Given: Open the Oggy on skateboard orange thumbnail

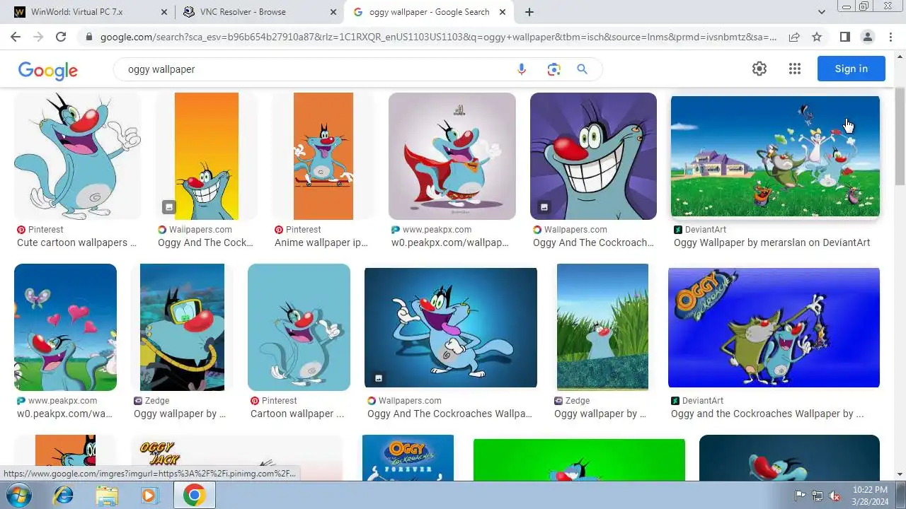Looking at the screenshot, I should (323, 156).
